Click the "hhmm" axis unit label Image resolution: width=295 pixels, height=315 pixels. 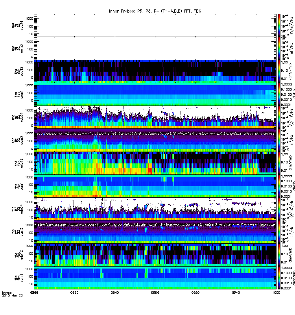coord(7,293)
